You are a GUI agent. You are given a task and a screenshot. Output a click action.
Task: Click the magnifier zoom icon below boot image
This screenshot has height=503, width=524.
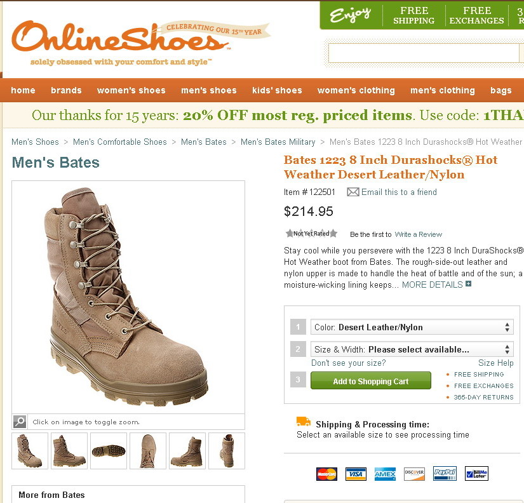pos(20,422)
